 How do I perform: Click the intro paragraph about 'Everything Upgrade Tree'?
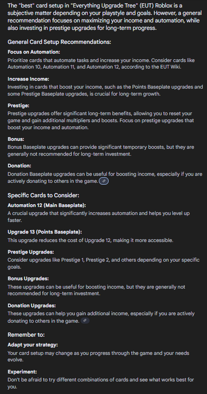point(103,17)
